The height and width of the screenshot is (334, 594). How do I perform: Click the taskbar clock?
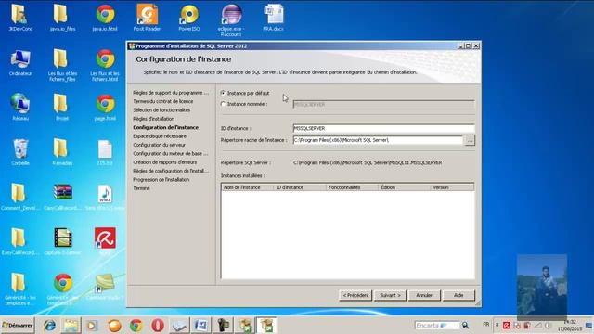pos(570,326)
